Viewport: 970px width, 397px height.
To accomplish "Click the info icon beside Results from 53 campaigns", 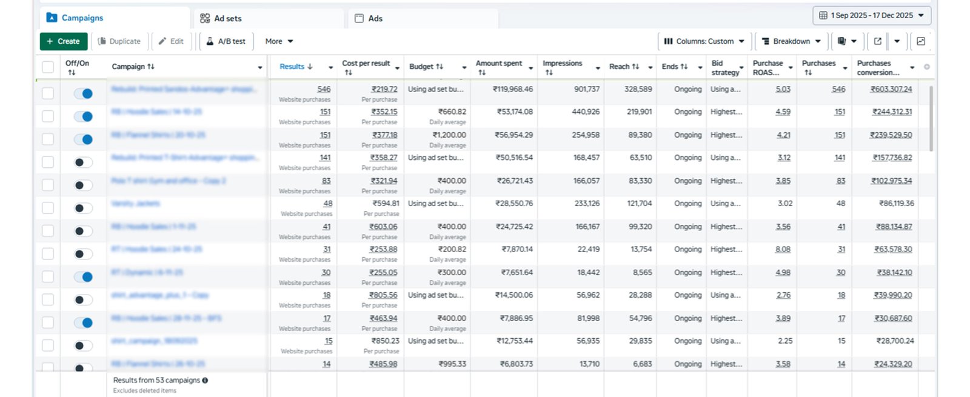I will (x=205, y=381).
